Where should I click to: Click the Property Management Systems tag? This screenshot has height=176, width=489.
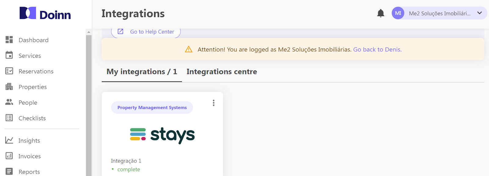152,107
